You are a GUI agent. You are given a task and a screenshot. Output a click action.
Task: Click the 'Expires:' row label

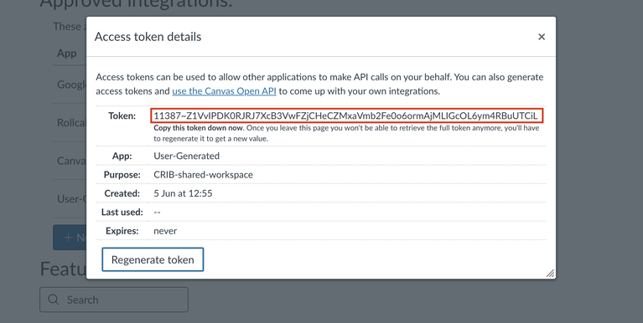(122, 231)
